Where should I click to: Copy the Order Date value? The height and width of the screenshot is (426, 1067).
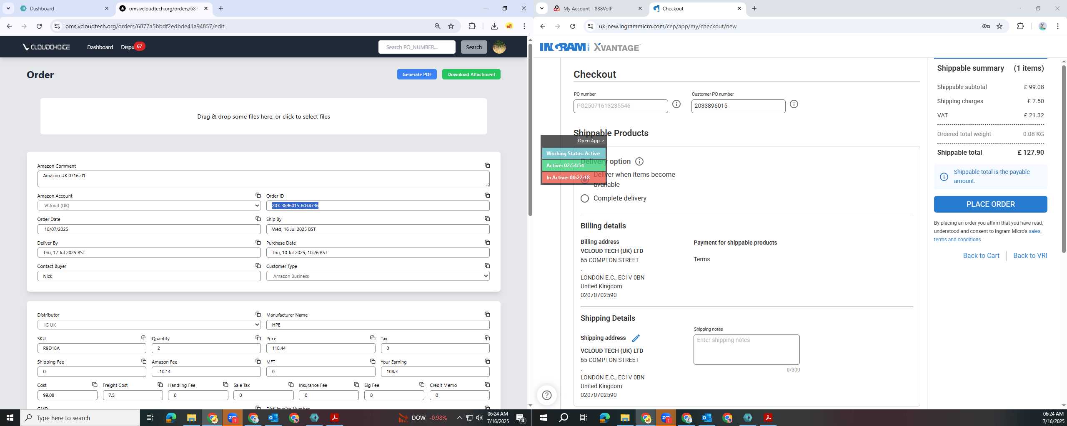point(258,218)
